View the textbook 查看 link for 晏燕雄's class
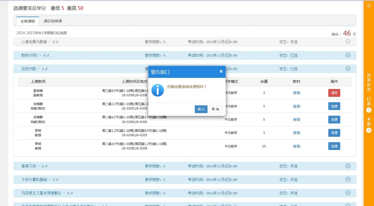This screenshot has height=206, width=374. pyautogui.click(x=296, y=93)
